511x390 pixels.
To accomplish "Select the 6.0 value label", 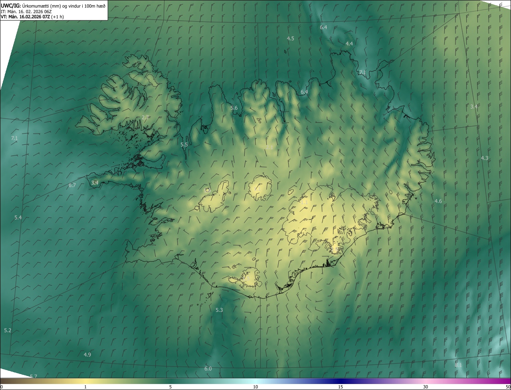I will click(208, 369).
